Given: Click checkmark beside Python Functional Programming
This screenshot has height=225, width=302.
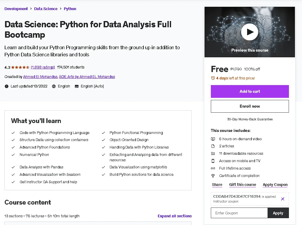Looking at the screenshot, I should [x=103, y=133].
